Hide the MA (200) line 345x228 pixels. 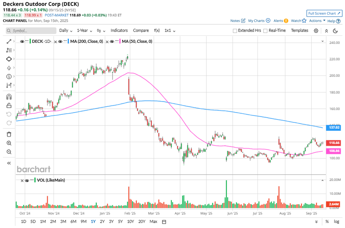[x=60, y=41]
